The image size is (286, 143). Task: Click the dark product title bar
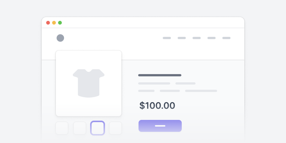point(160,75)
